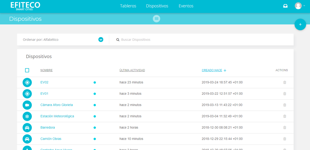The image size is (310, 150).
Task: Tick the select-all devices checkbox
Action: point(27,70)
